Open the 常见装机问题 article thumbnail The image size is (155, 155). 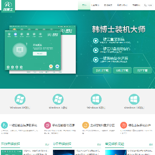coord(116,152)
